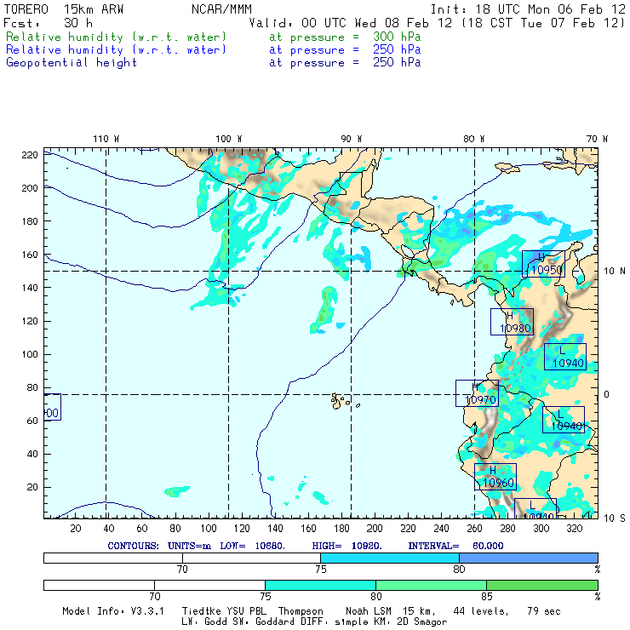Click the Galapagos Islands on the map

click(341, 399)
